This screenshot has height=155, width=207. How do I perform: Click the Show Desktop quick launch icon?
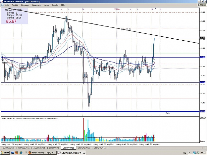13,153
